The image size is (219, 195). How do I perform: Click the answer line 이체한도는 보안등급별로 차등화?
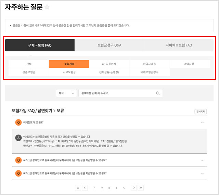coord(57,136)
